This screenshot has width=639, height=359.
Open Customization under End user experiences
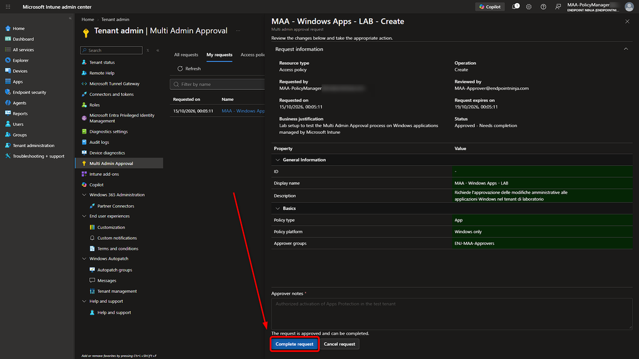point(111,227)
